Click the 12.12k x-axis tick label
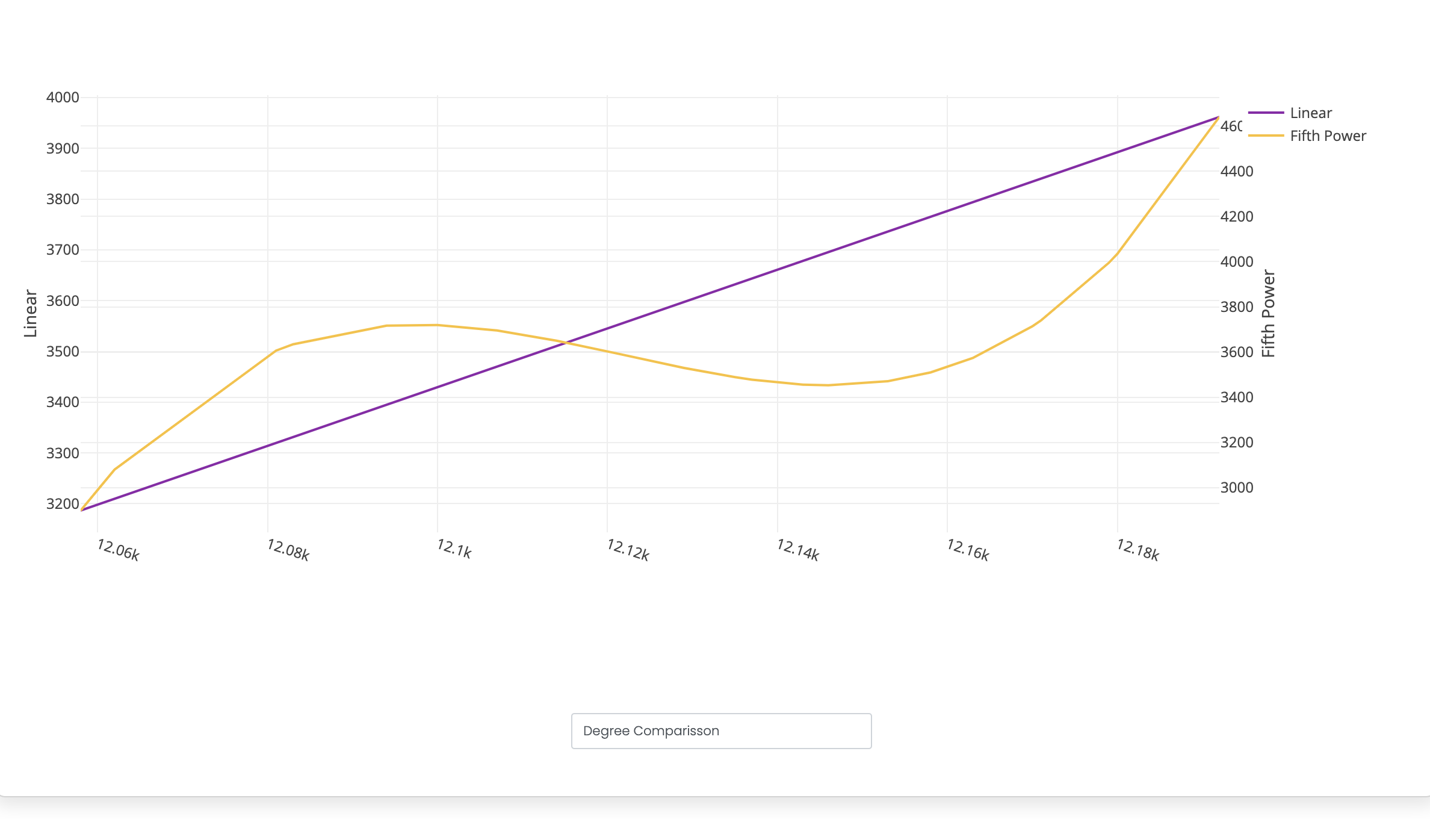 click(x=628, y=550)
